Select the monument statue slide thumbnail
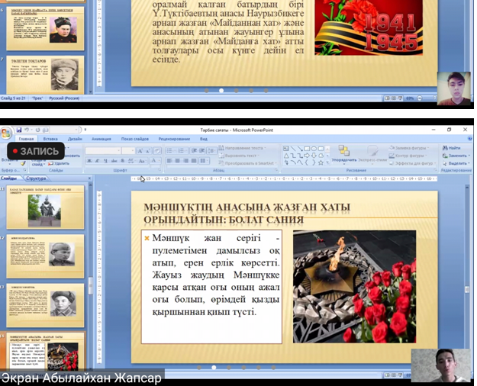This screenshot has height=386, width=477. [44, 210]
